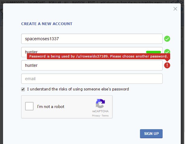Click the green checkmark beside the password
185x144 pixels.
[167, 51]
